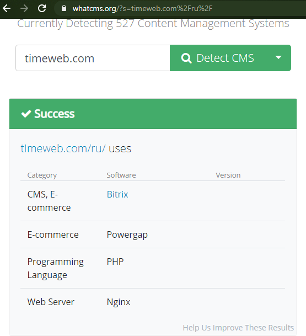Click the browser forward arrow
Viewport: 306px width, 336px height.
click(24, 9)
